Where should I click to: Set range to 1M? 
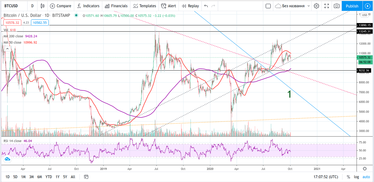tap(23, 177)
